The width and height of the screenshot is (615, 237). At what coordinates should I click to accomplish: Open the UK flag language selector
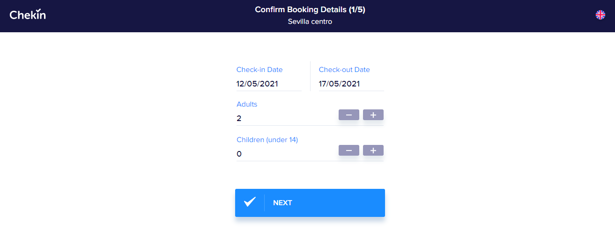tap(600, 15)
